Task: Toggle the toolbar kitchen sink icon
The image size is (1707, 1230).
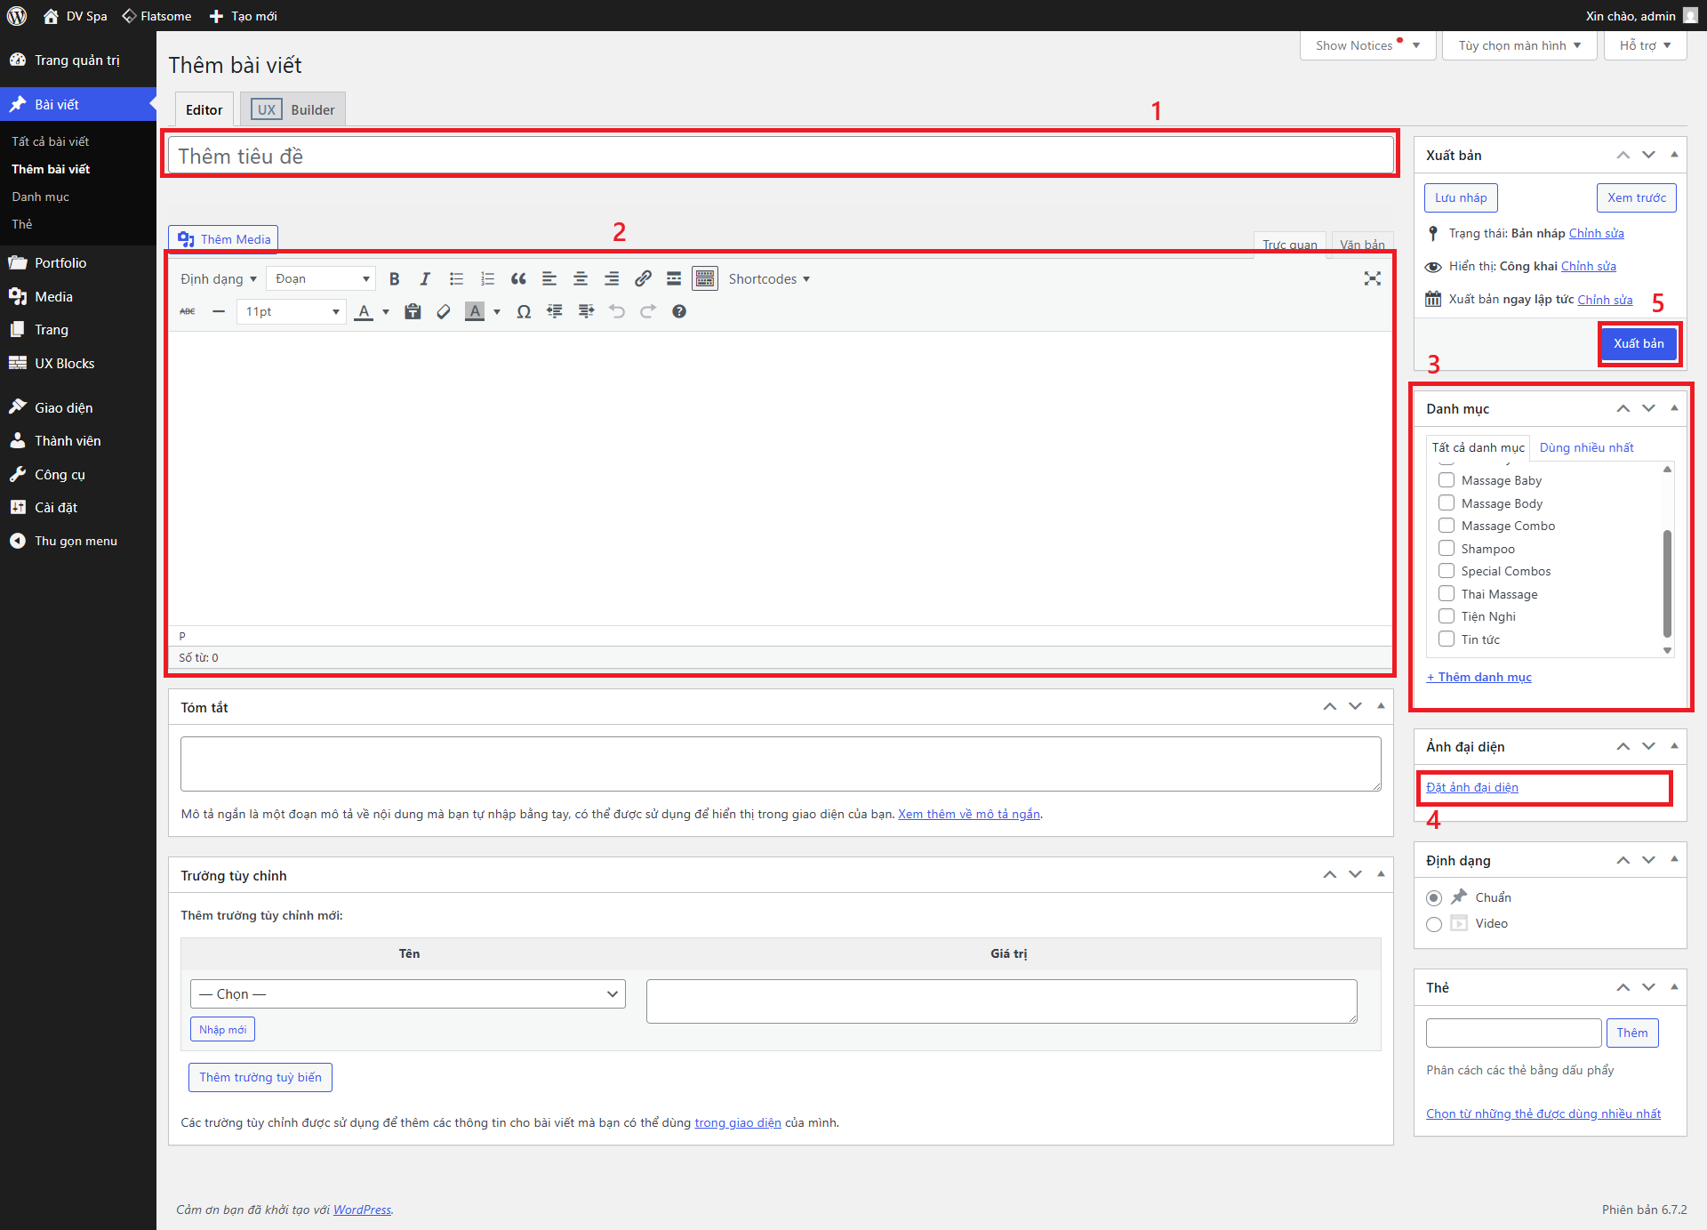Action: click(705, 279)
